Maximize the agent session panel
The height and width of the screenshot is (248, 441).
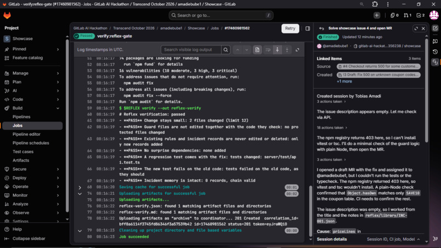coord(416,28)
